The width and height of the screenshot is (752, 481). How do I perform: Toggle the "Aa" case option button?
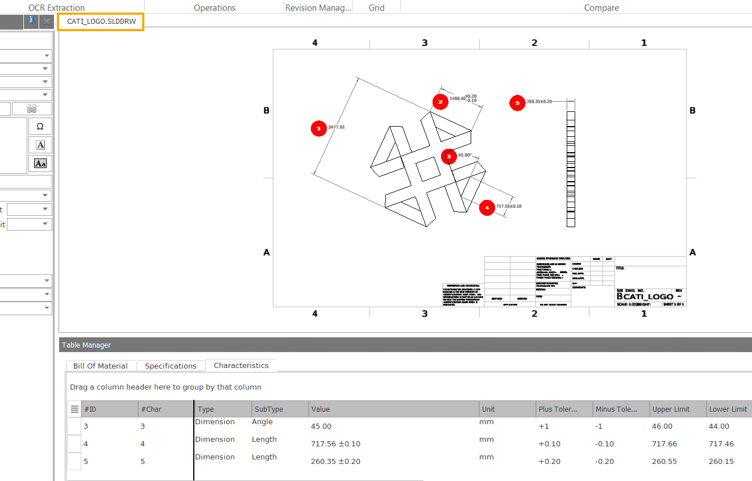tap(40, 164)
